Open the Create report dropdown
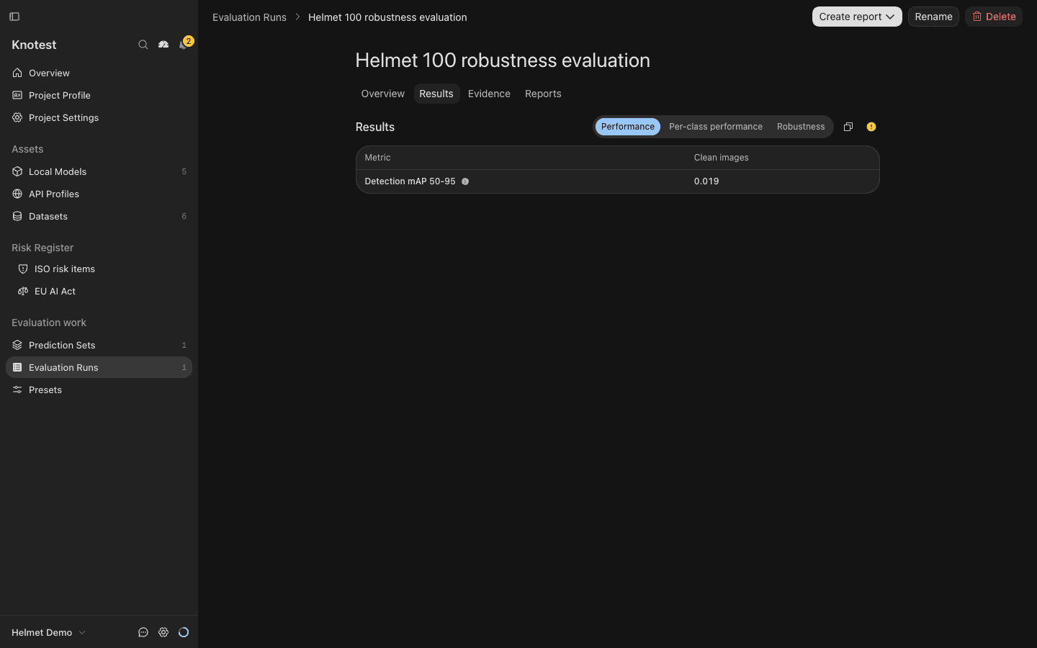The width and height of the screenshot is (1037, 648). tap(857, 17)
